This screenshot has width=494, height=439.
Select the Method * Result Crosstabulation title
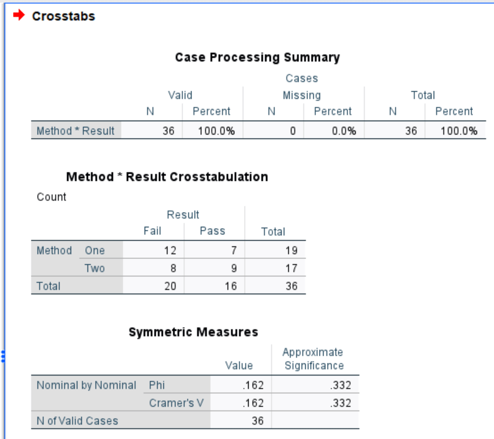point(167,177)
